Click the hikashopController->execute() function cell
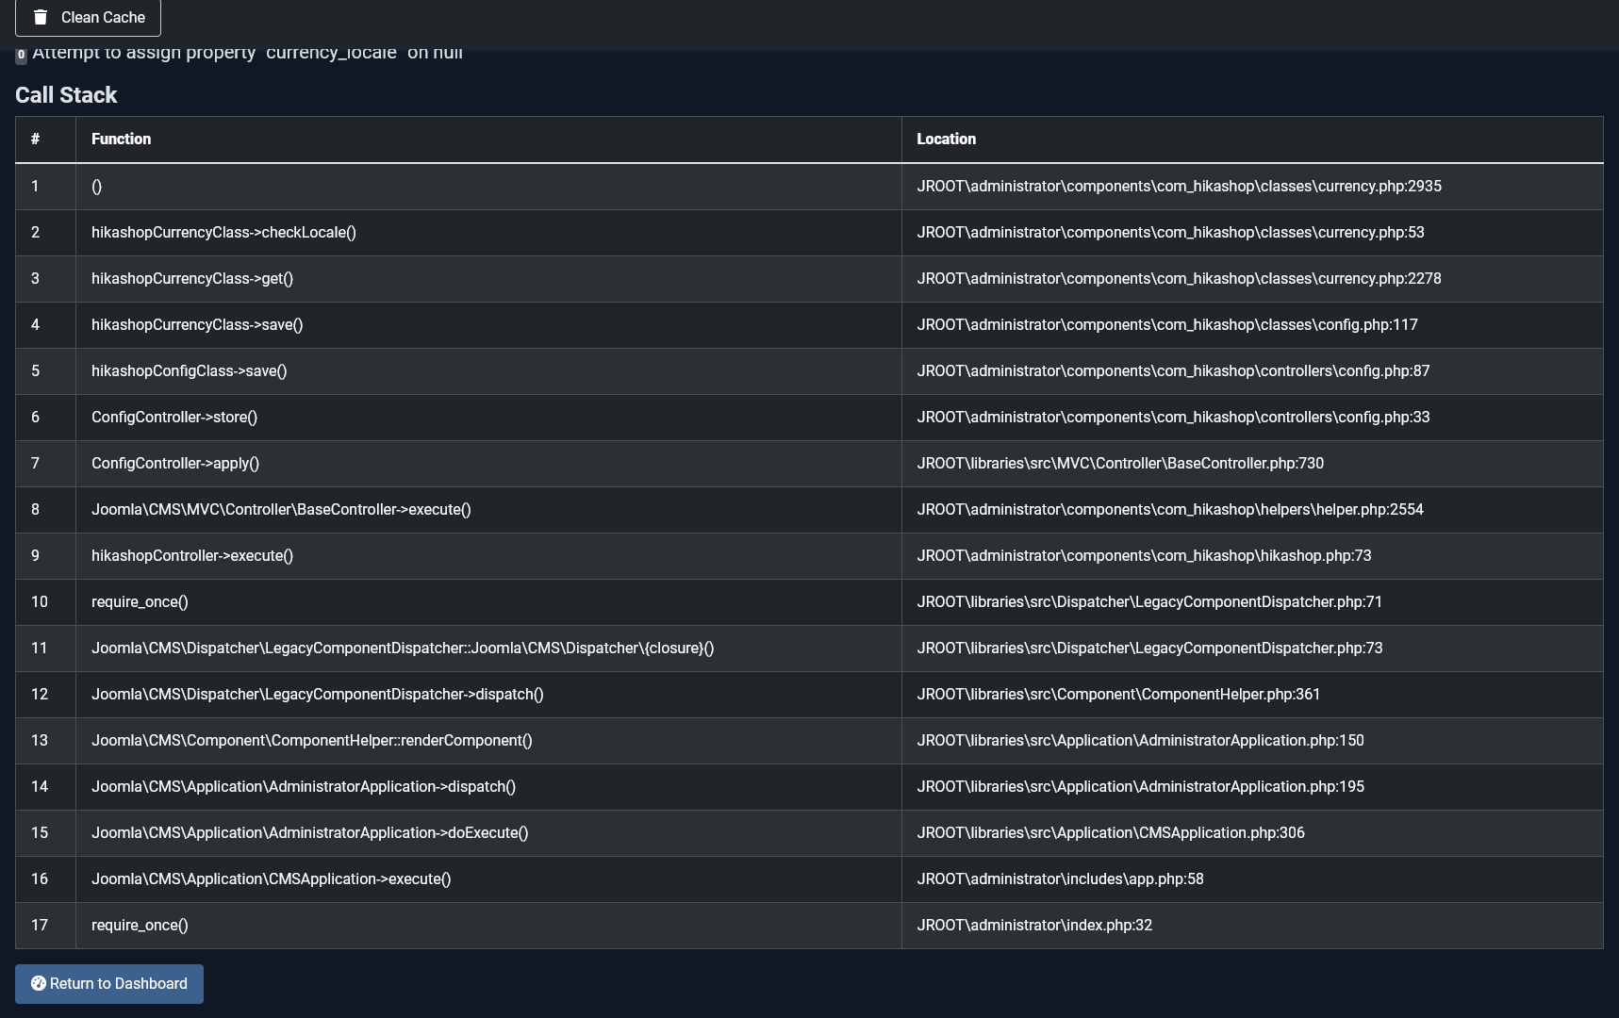The width and height of the screenshot is (1619, 1018). coord(192,555)
